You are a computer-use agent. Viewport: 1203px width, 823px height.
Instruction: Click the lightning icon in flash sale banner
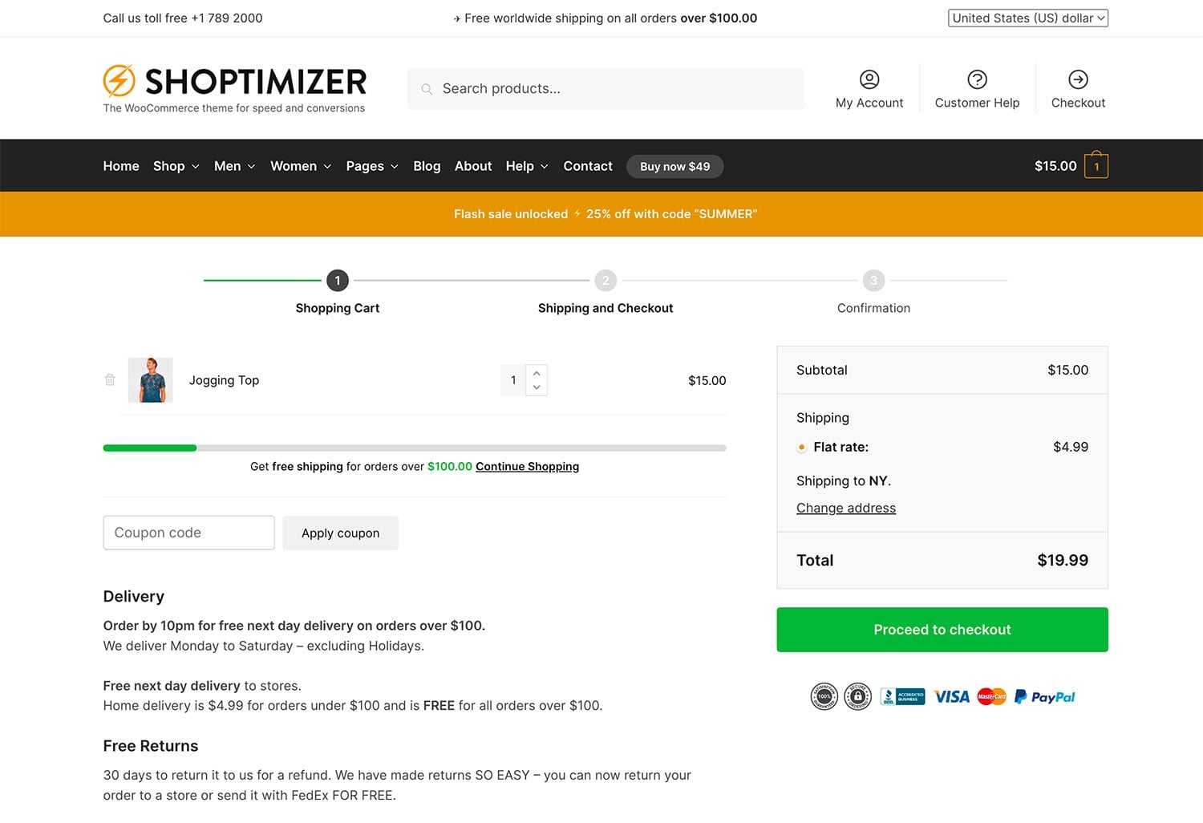click(577, 214)
